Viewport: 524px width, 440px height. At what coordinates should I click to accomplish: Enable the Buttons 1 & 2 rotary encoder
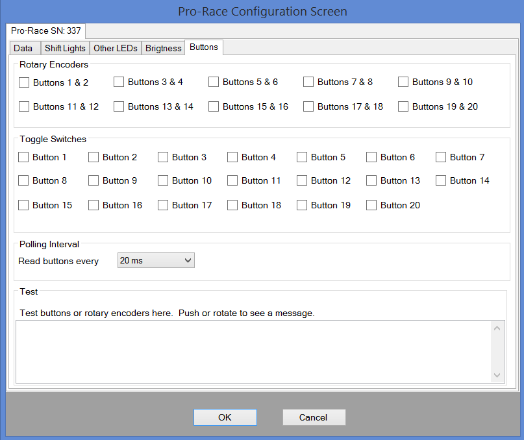25,82
